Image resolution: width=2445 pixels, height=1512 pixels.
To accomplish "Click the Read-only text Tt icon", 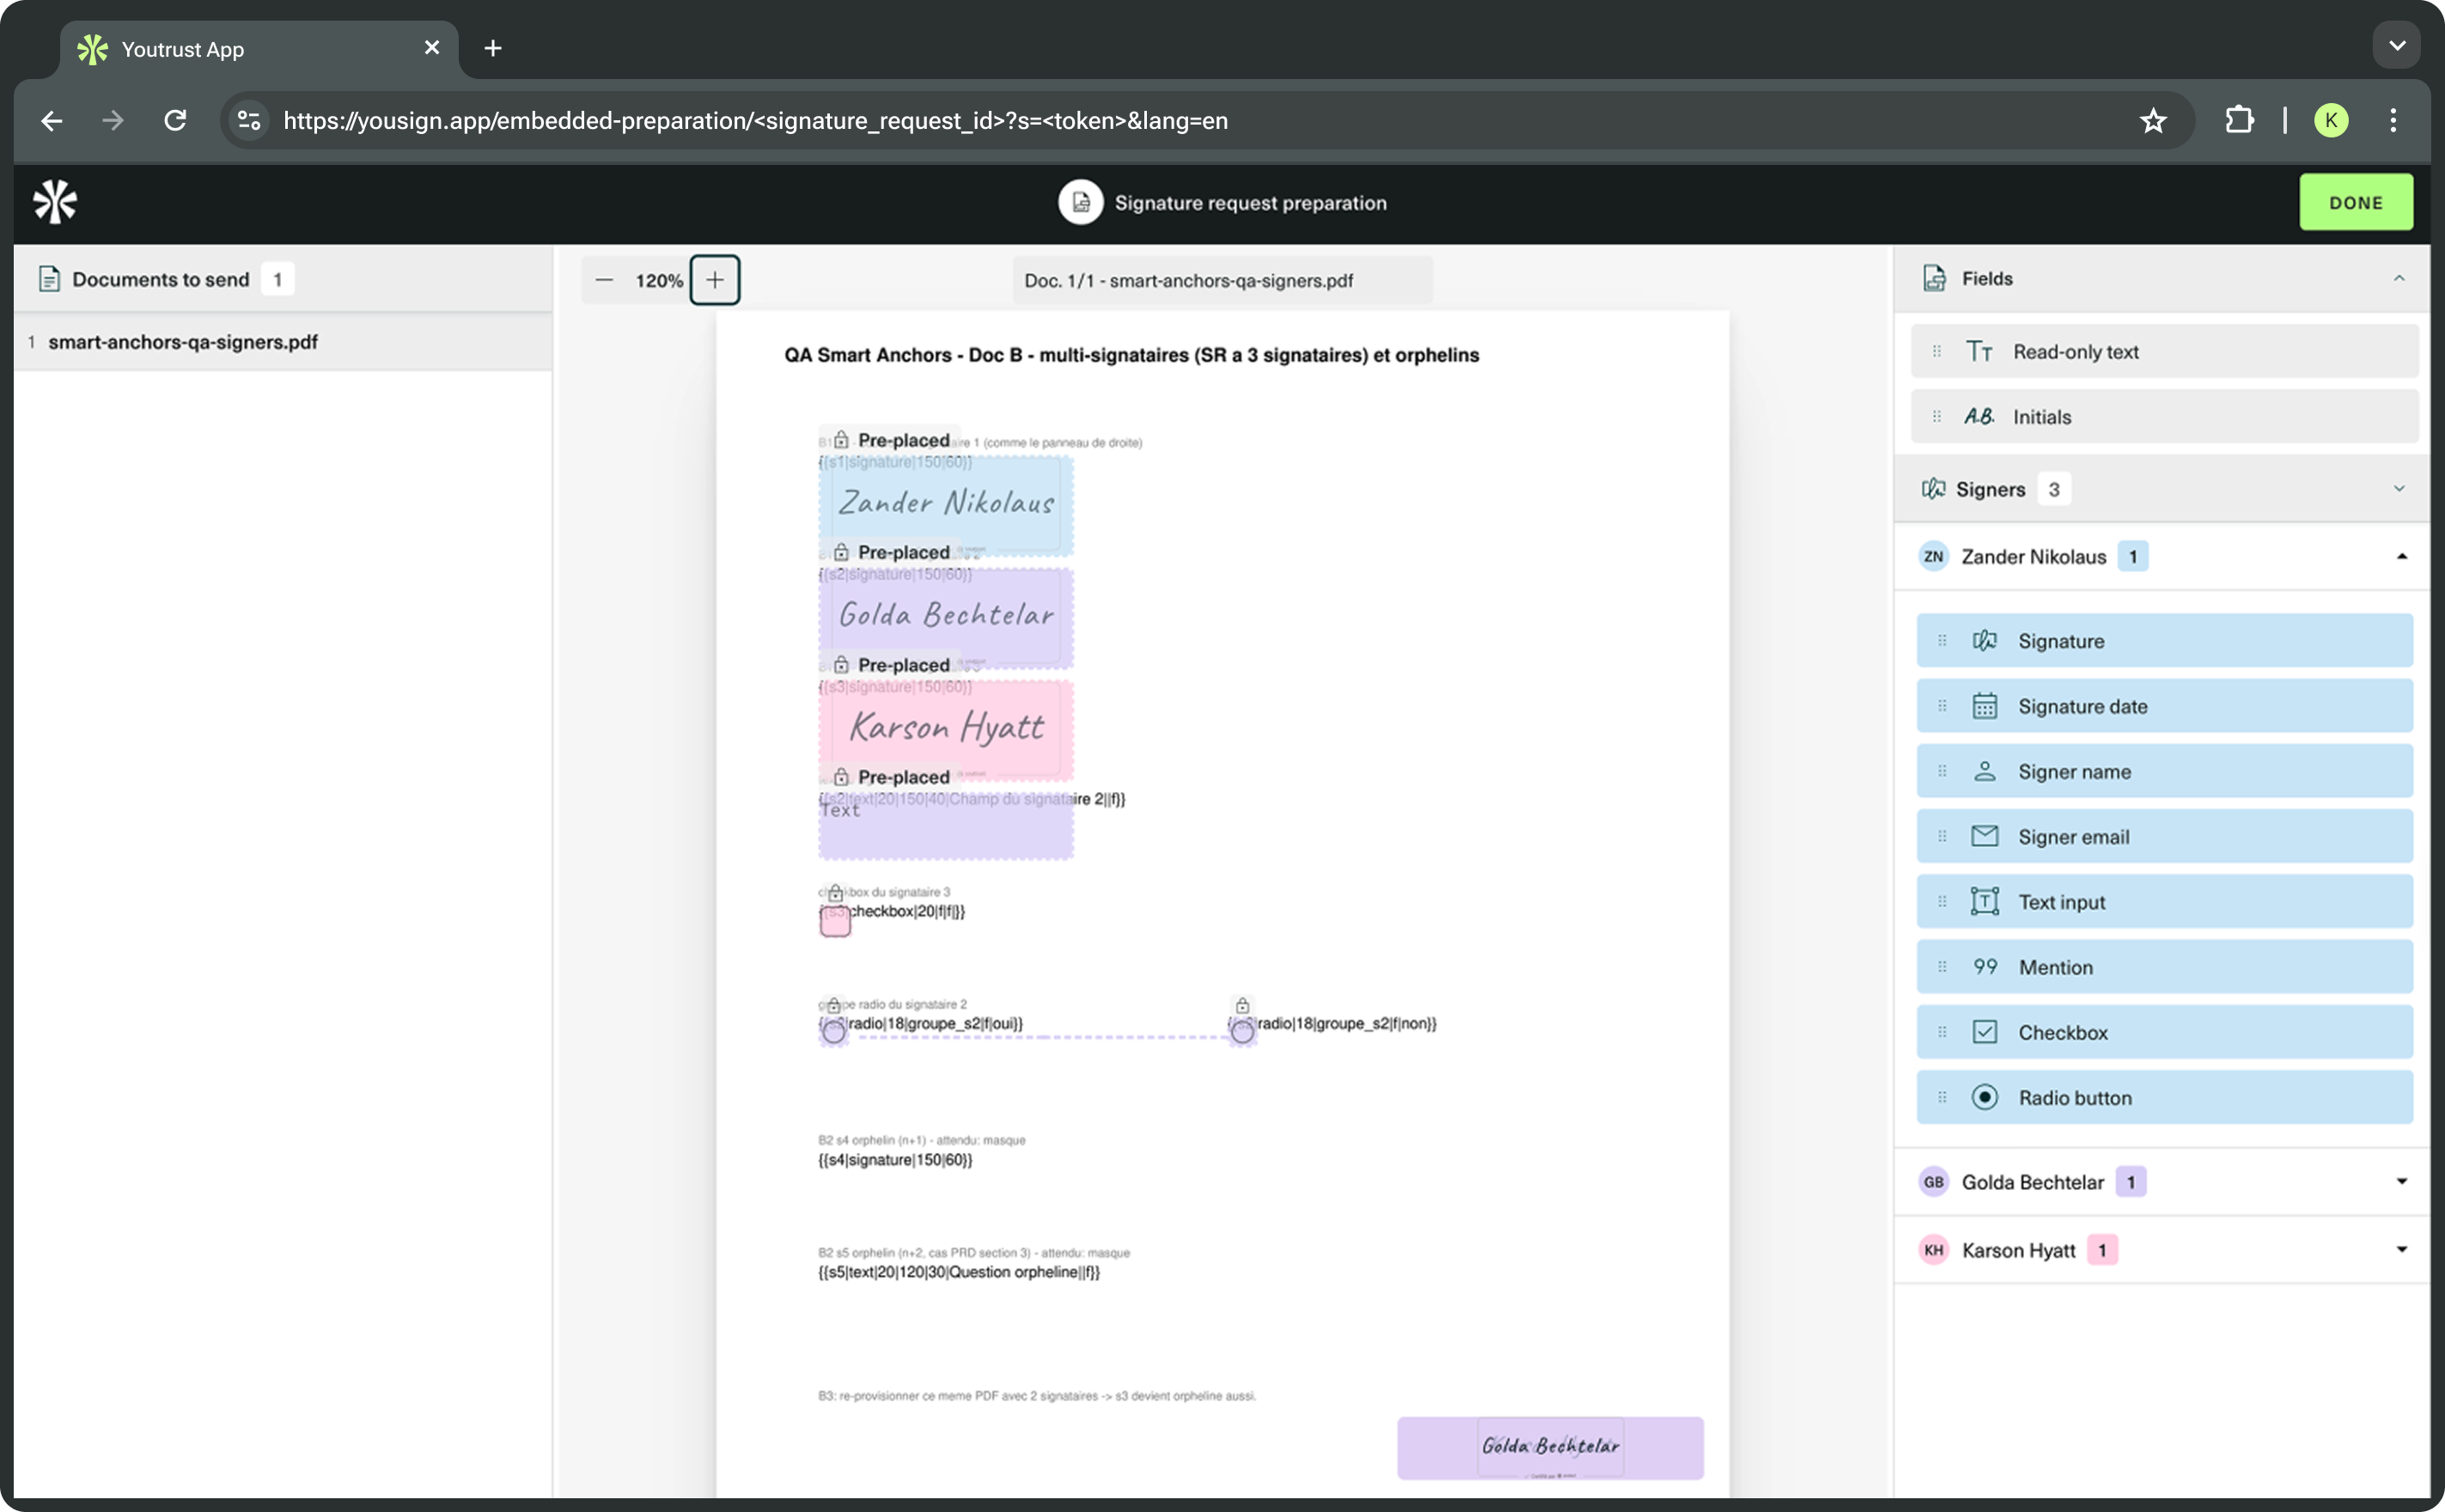I will [x=1979, y=352].
